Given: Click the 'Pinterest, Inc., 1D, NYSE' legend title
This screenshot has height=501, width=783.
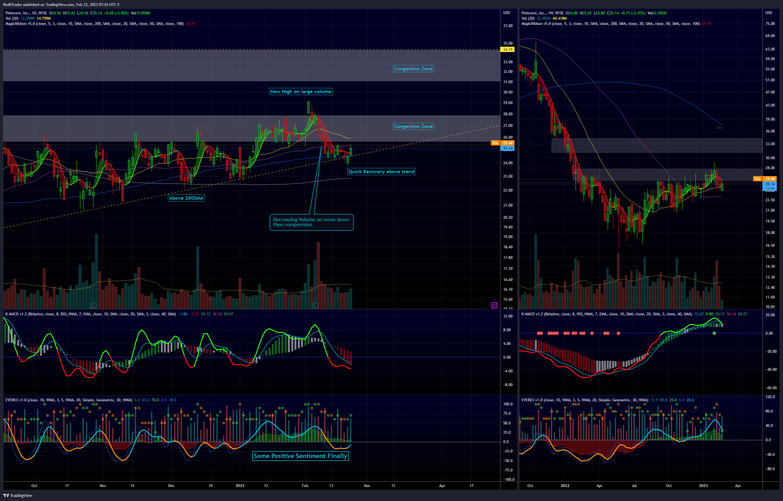Looking at the screenshot, I should click(x=26, y=13).
